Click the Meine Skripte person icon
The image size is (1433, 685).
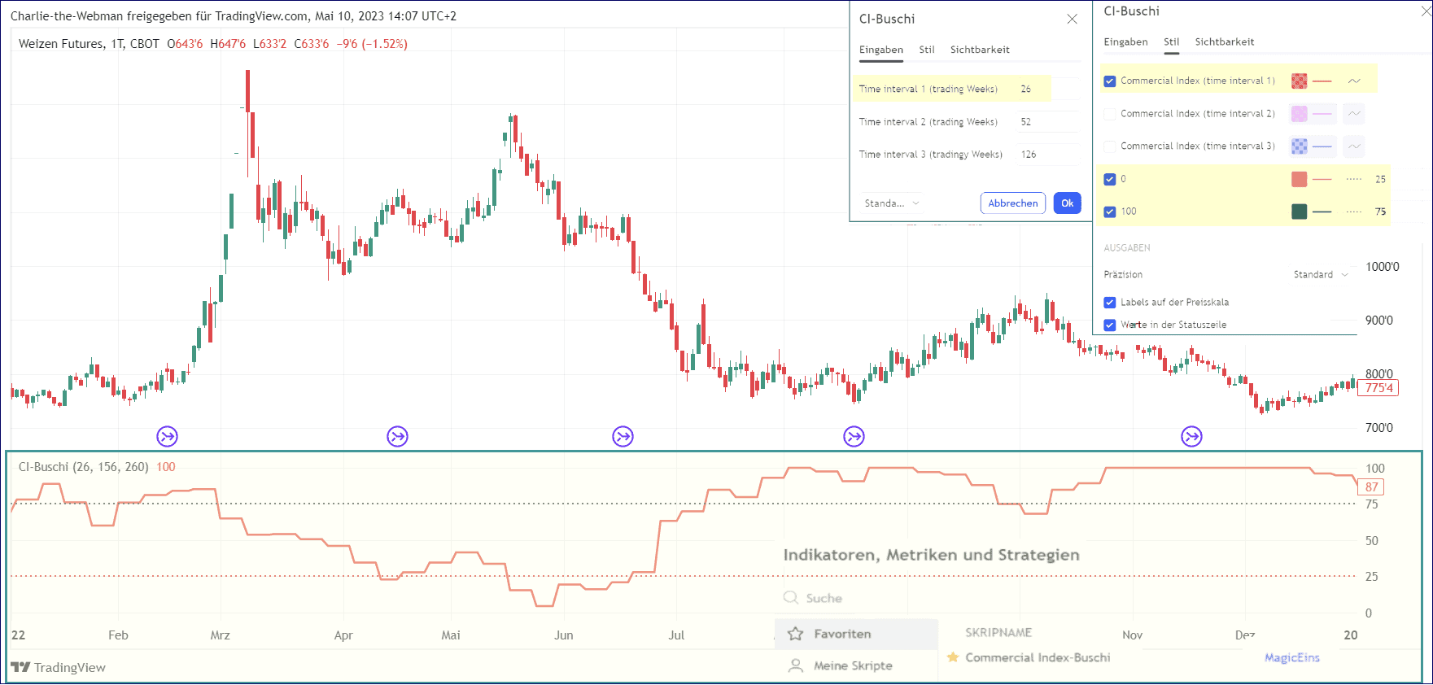tap(796, 665)
